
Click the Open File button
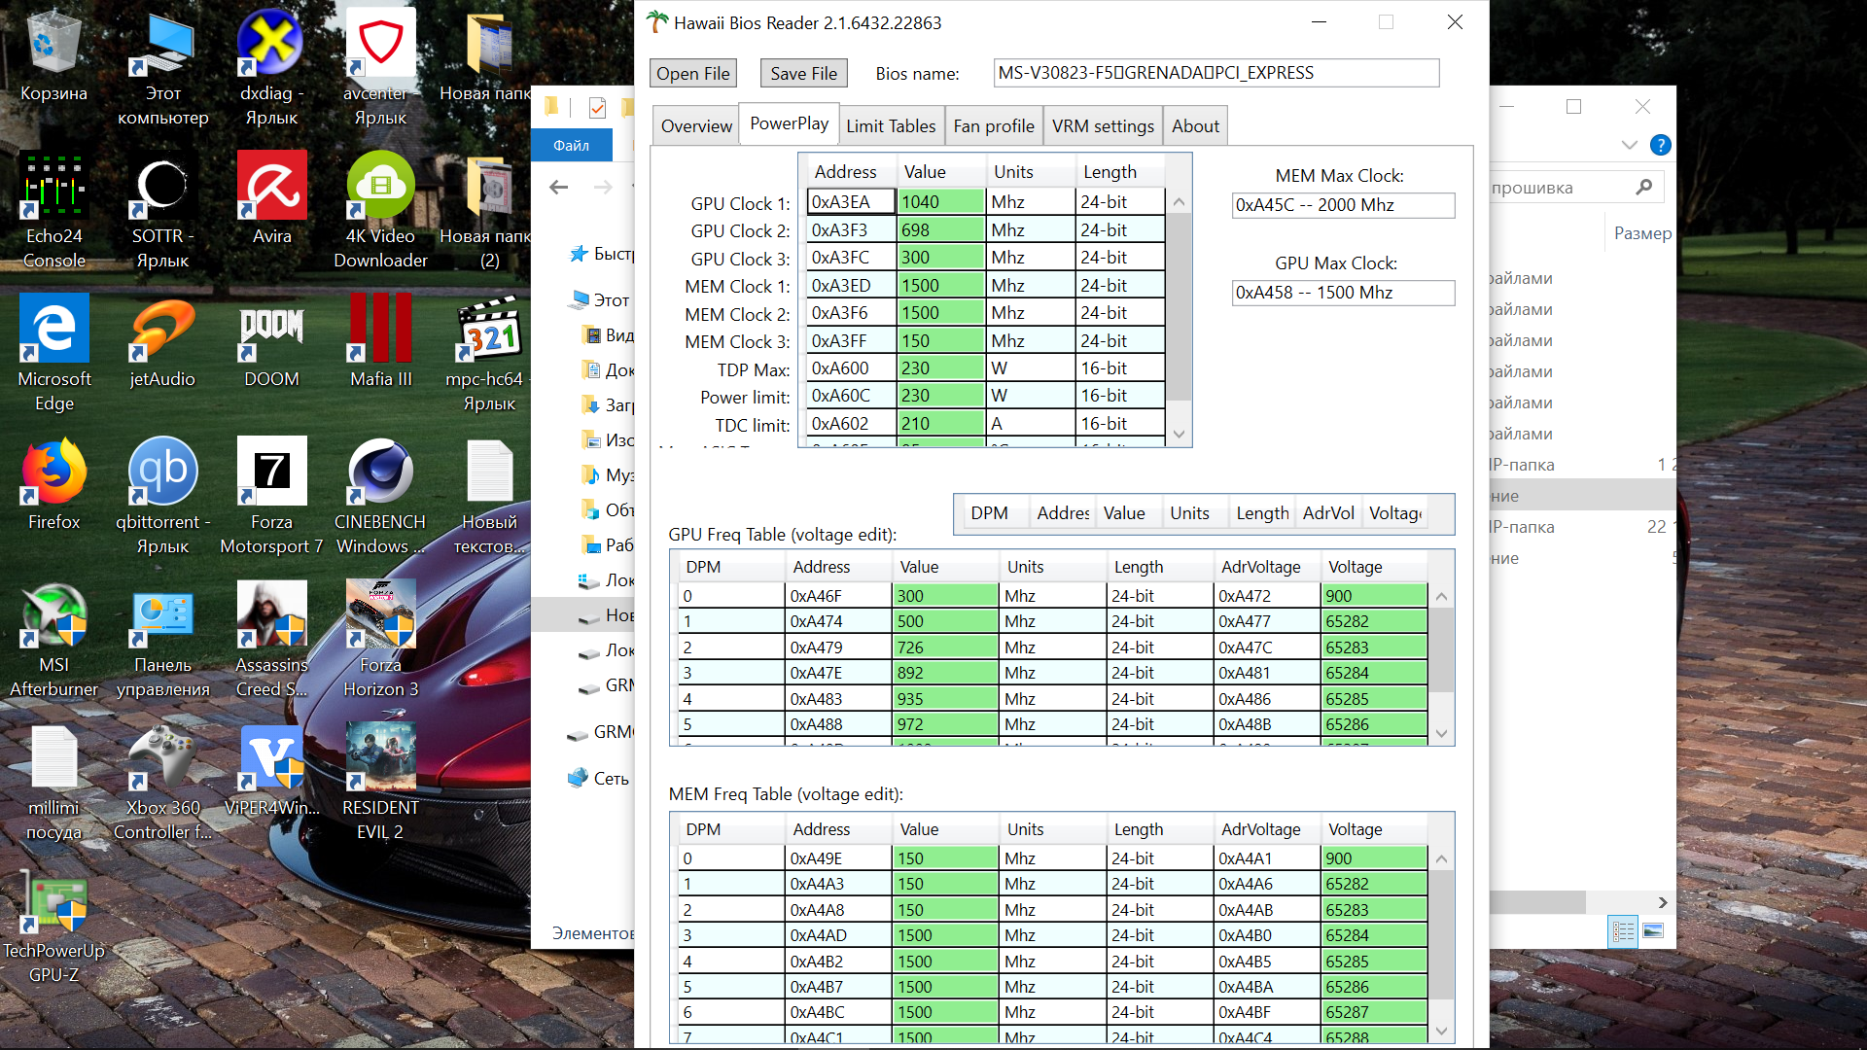(x=692, y=73)
